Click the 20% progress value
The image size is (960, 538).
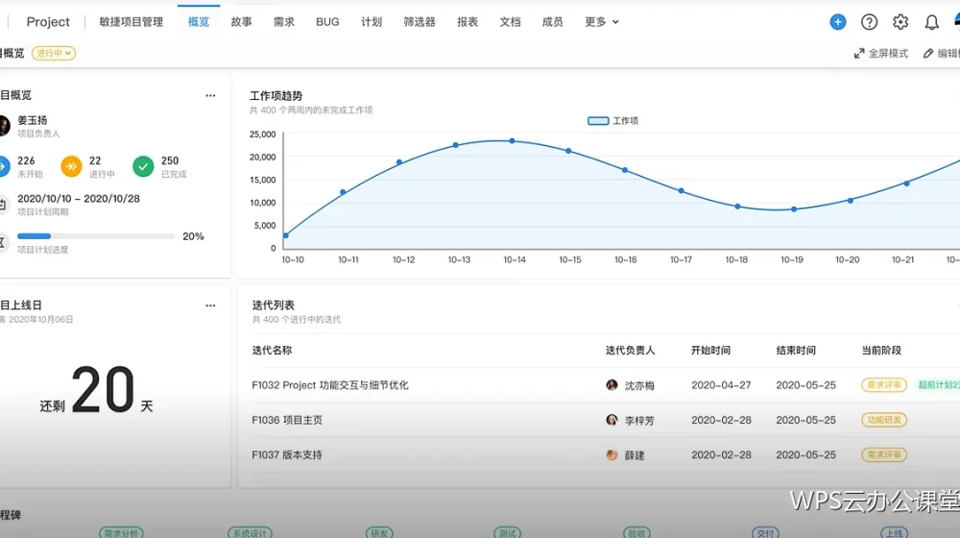point(193,236)
